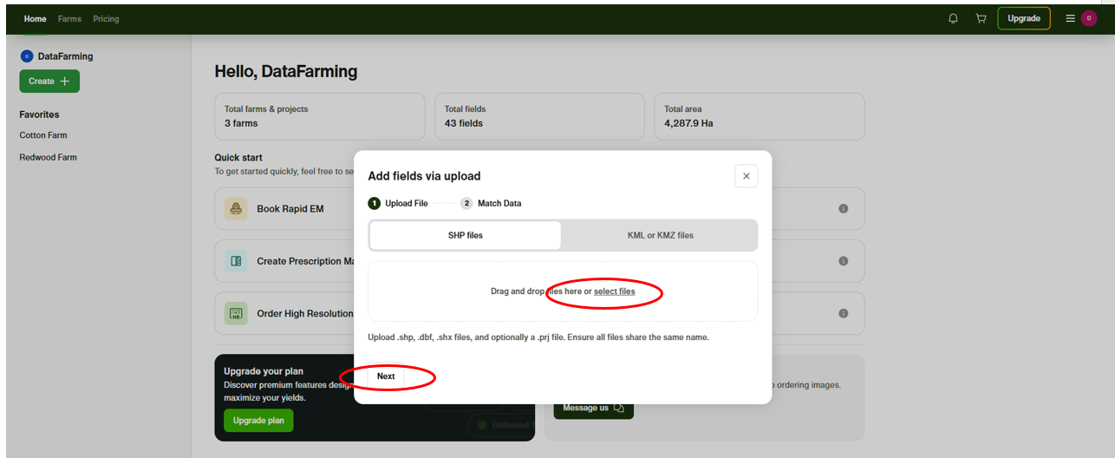Click the green Create button
The height and width of the screenshot is (458, 1115).
pyautogui.click(x=49, y=81)
